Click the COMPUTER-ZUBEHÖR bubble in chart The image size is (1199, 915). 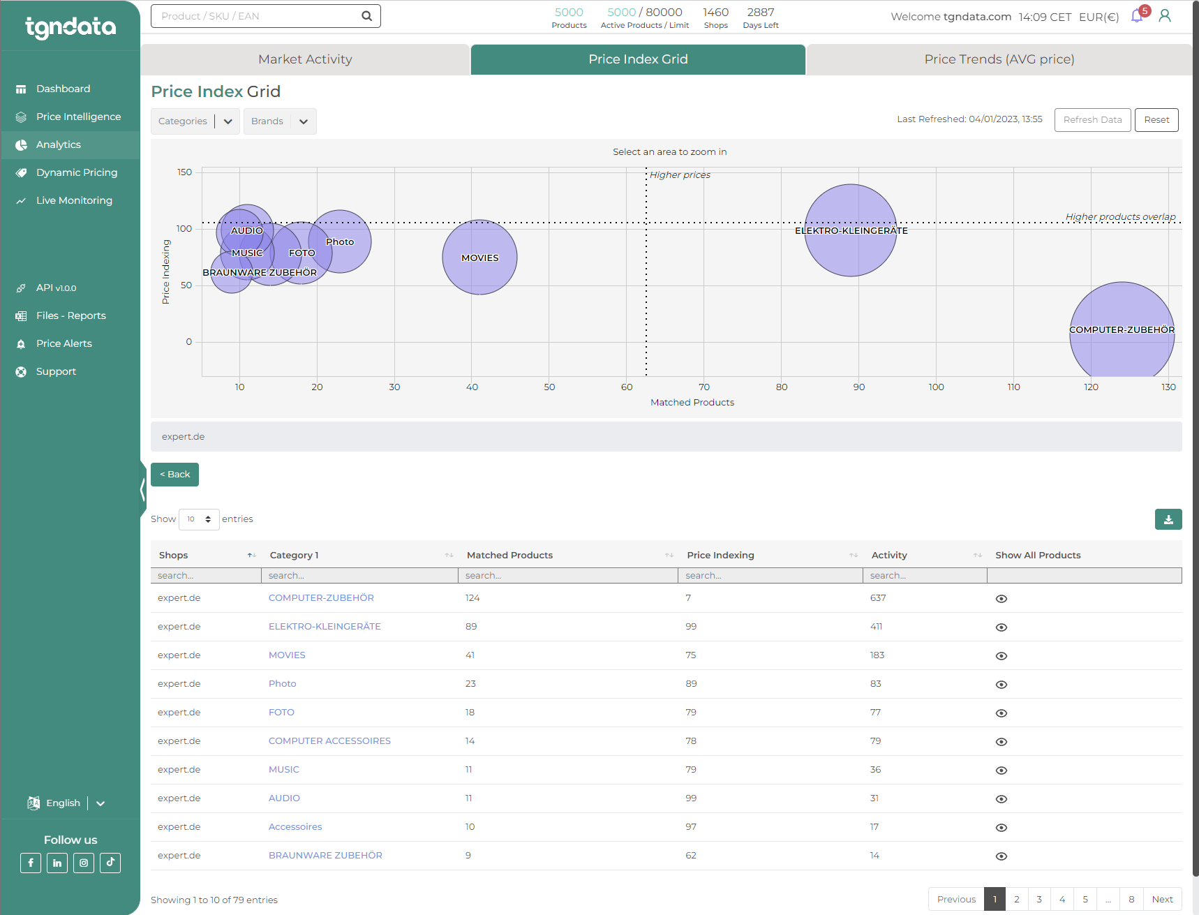pyautogui.click(x=1122, y=329)
